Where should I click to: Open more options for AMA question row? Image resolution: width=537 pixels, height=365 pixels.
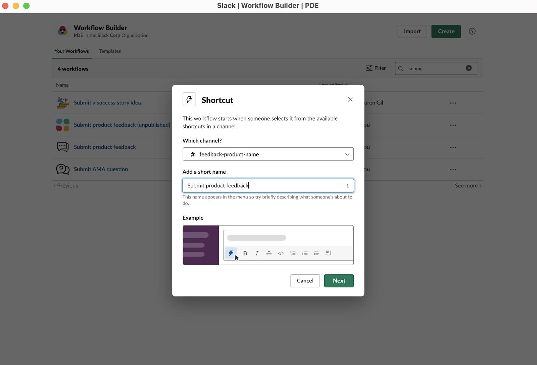[453, 170]
